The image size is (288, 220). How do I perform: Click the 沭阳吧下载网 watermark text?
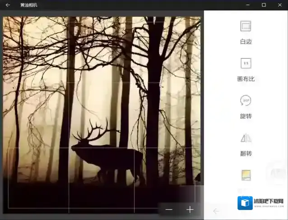[269, 202]
